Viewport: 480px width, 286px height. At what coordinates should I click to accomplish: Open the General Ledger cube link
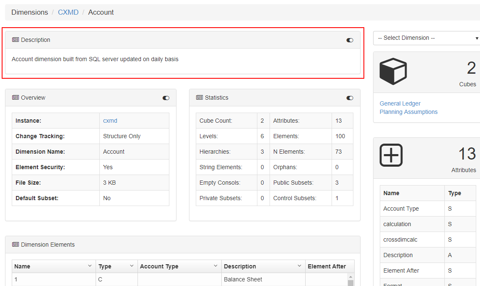(400, 103)
